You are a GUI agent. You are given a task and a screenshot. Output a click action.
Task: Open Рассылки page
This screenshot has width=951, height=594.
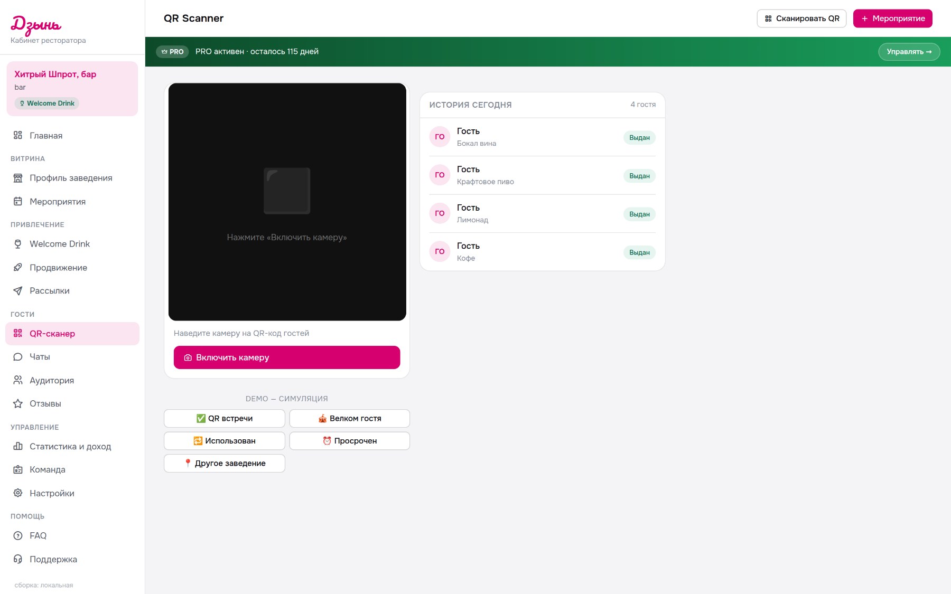point(72,291)
